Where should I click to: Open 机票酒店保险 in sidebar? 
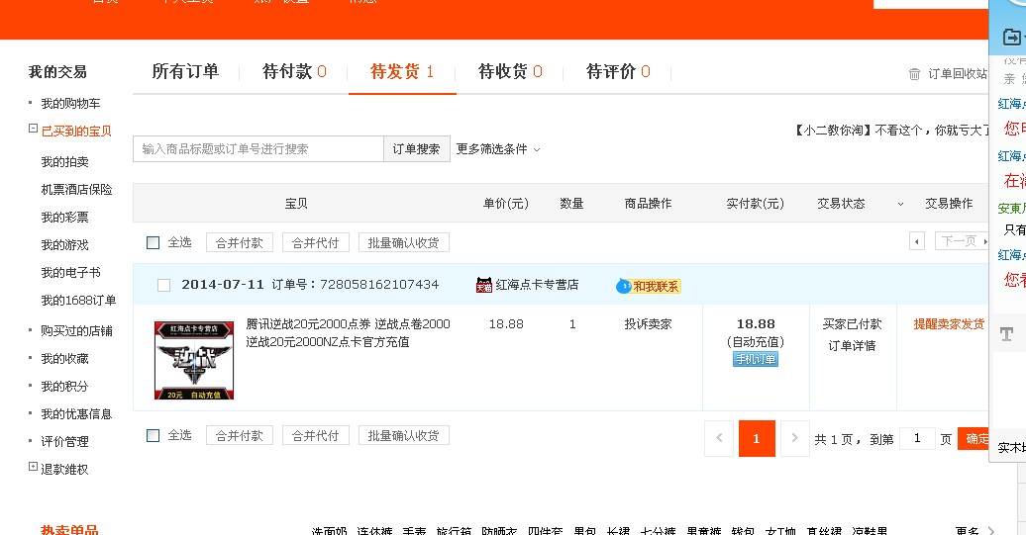76,190
